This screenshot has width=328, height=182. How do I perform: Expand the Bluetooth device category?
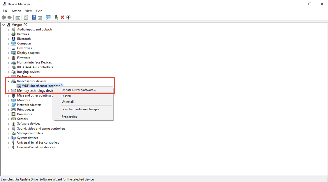point(9,39)
